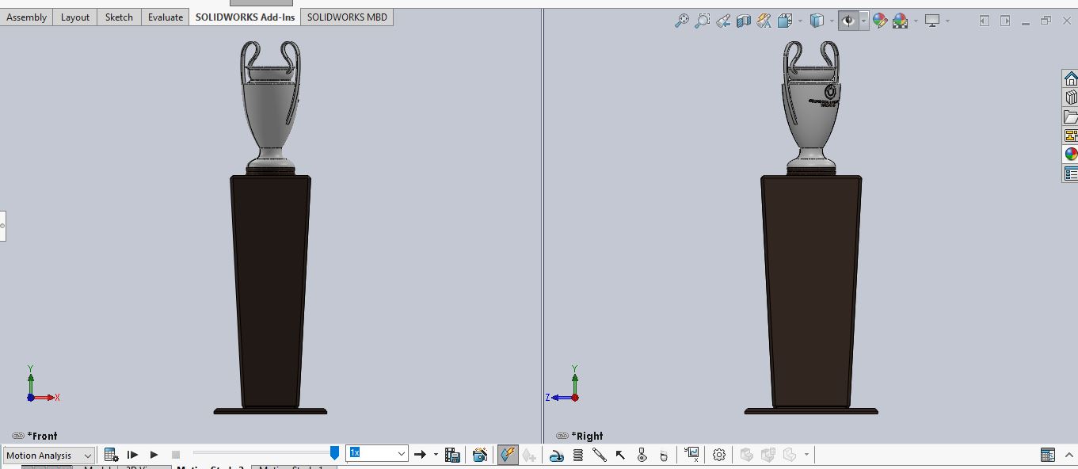Switch to the Evaluate tab
This screenshot has height=469, width=1078.
166,17
